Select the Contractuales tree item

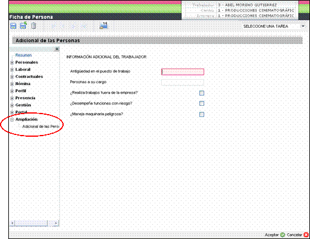(29, 77)
